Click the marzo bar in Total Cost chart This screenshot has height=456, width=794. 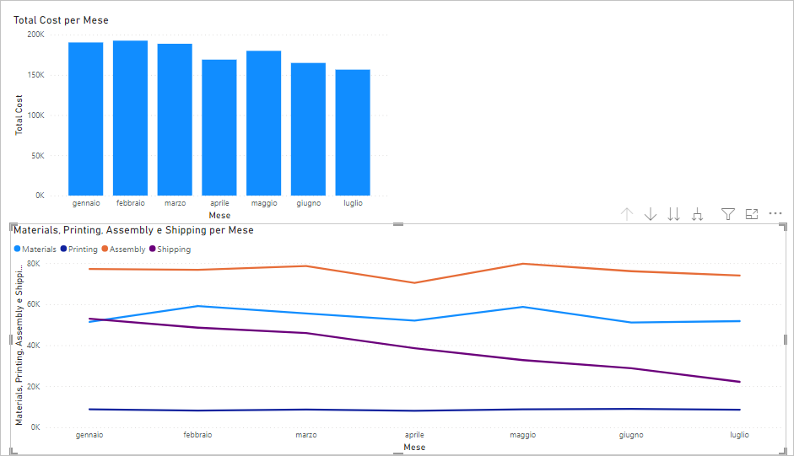[x=175, y=120]
